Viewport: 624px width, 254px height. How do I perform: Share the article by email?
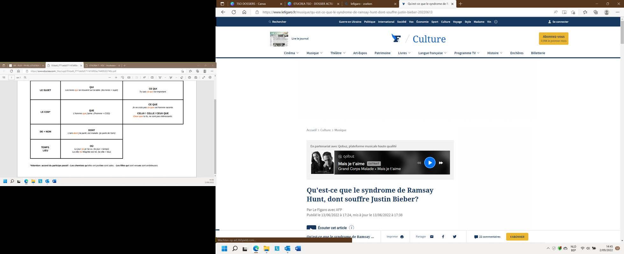coord(432,237)
